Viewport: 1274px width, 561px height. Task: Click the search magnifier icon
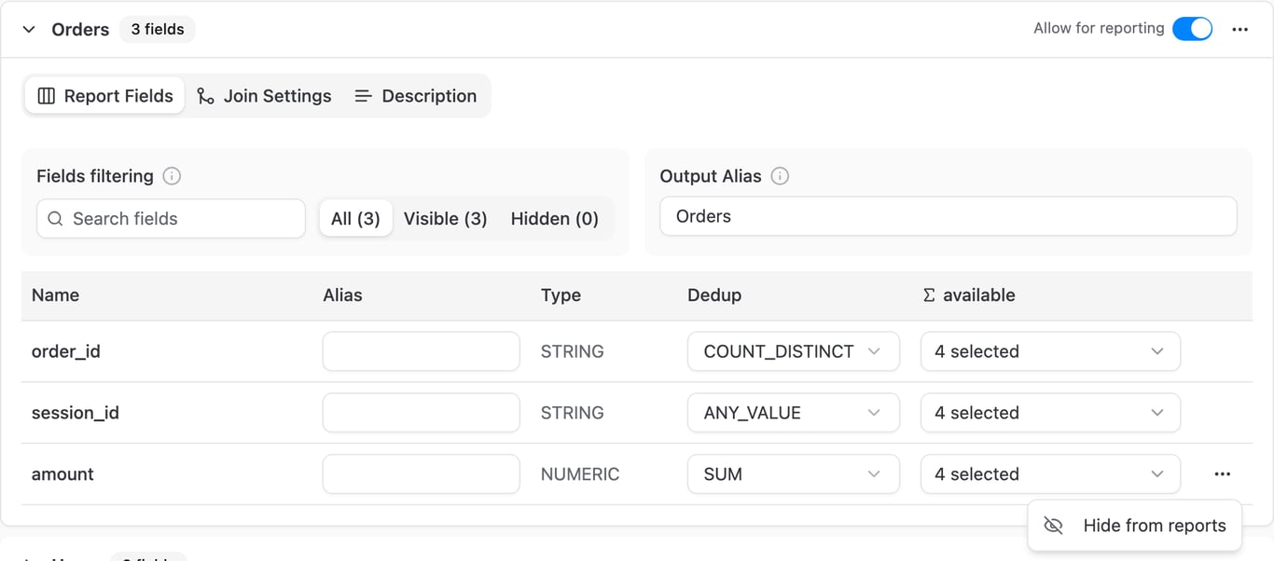[x=55, y=219]
